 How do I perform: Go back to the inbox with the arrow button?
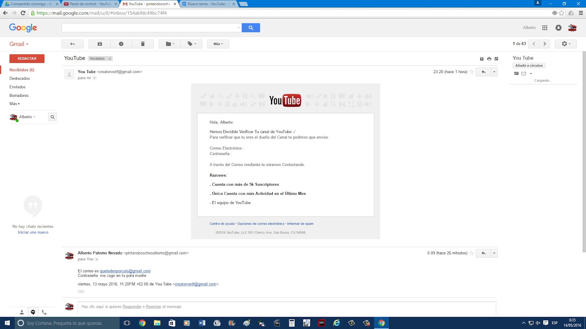tap(73, 44)
